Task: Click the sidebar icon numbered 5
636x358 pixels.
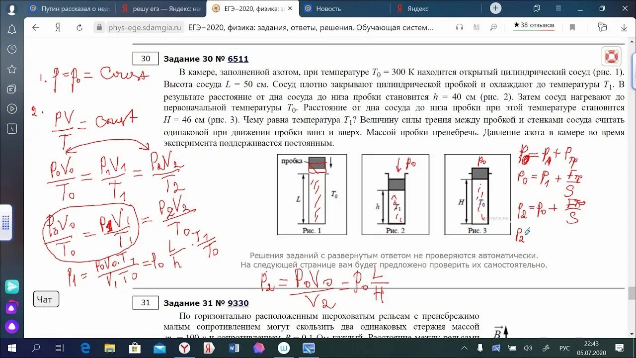Action: pos(12,129)
